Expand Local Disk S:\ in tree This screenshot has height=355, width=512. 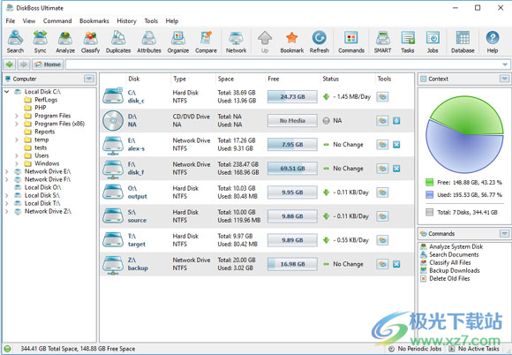[x=7, y=195]
